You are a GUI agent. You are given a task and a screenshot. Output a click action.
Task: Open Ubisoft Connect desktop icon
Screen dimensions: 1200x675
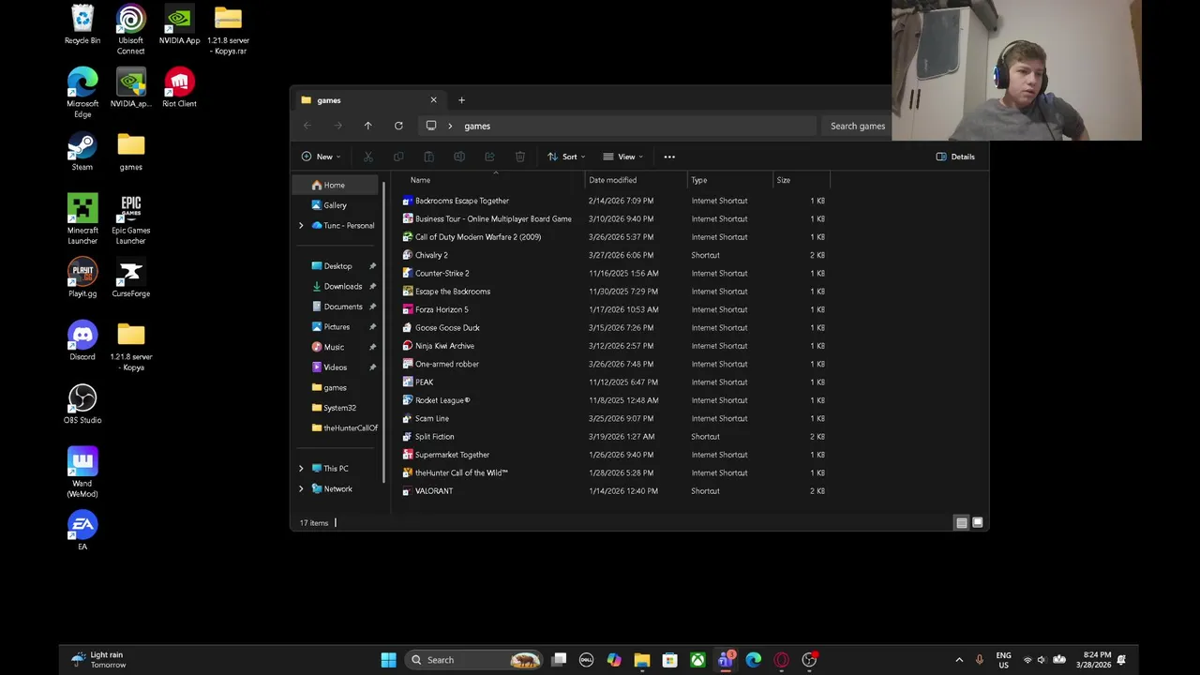pyautogui.click(x=130, y=30)
